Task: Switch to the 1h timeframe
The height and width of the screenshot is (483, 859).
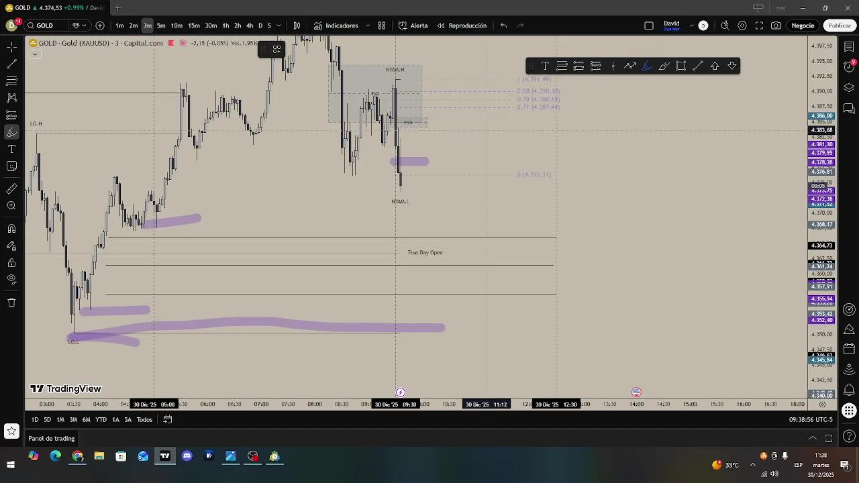Action: click(x=225, y=25)
